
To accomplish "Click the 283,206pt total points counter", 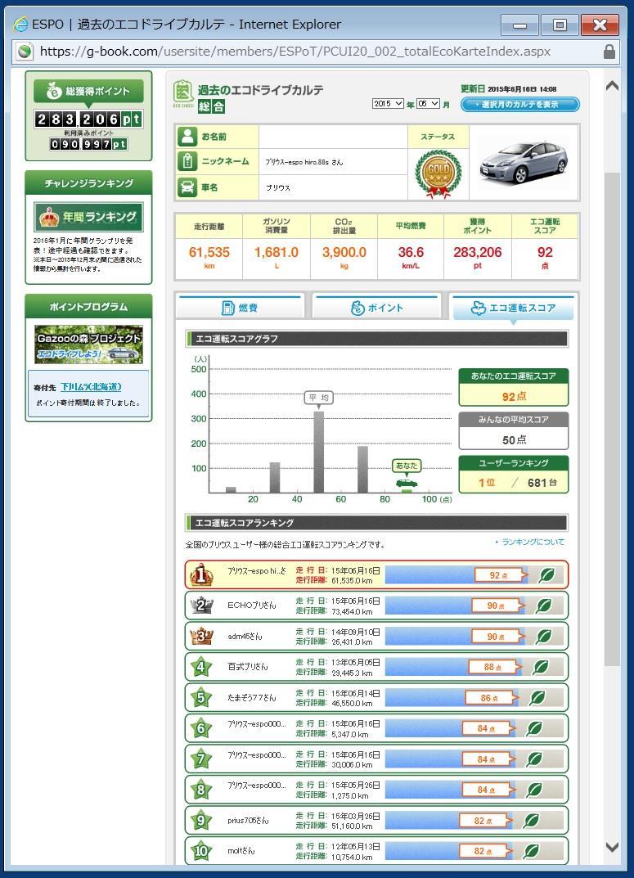I will click(88, 119).
